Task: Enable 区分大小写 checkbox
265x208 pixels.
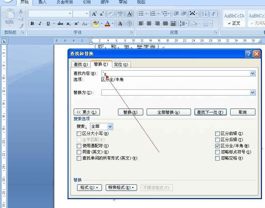Action: [79, 134]
